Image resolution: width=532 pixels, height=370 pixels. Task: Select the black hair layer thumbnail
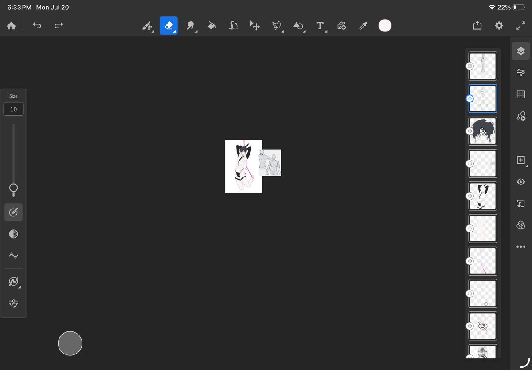pyautogui.click(x=483, y=131)
